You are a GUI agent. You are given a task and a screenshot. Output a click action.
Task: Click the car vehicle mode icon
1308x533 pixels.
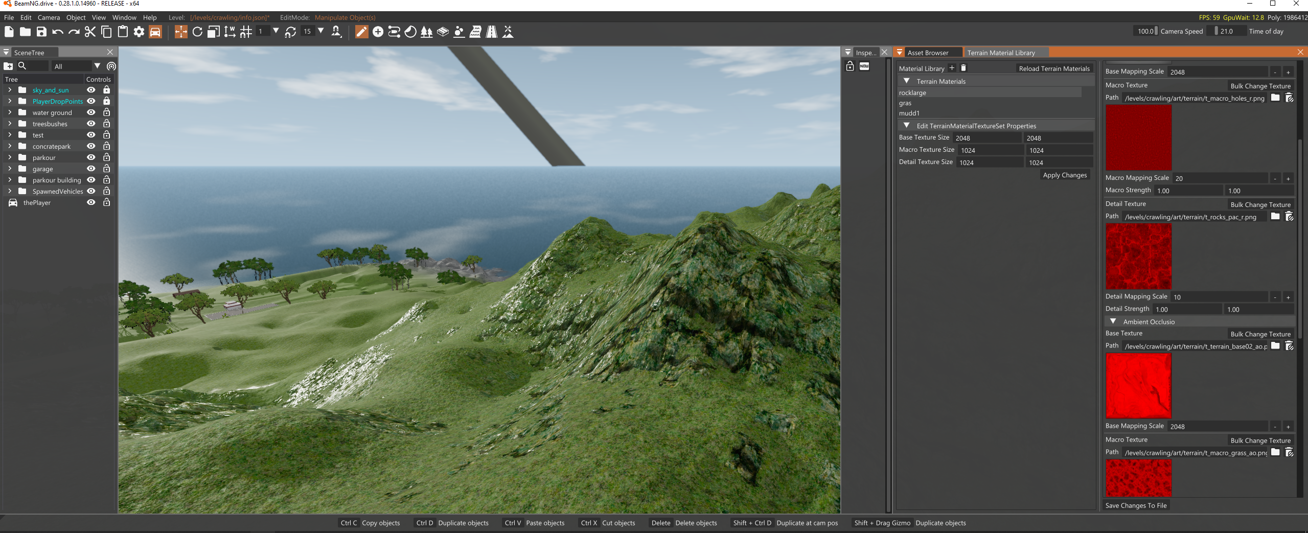click(x=155, y=32)
